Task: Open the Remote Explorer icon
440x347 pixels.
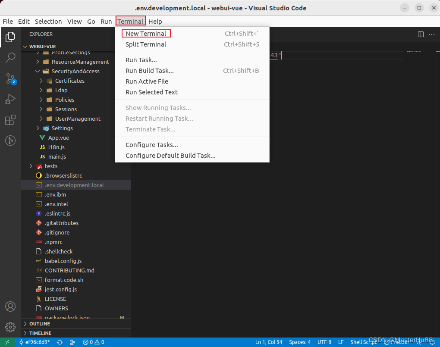Action: pyautogui.click(x=10, y=140)
